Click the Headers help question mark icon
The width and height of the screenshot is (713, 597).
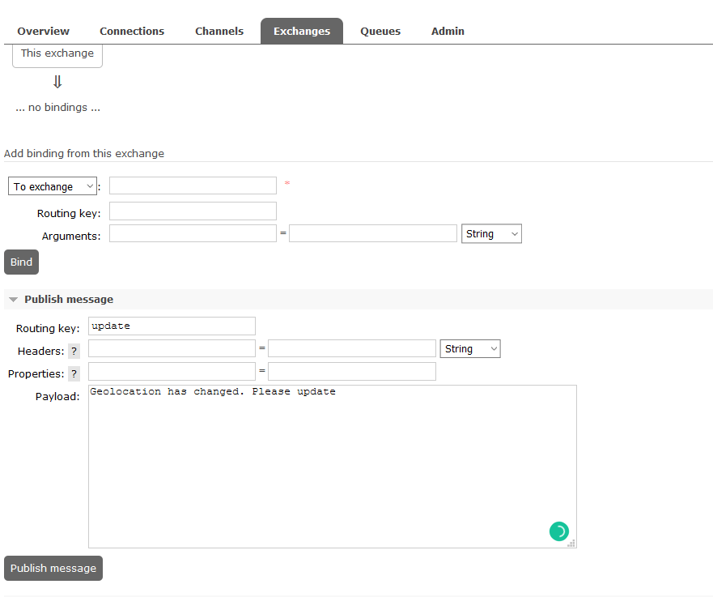[74, 351]
